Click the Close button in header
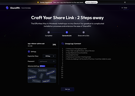This screenshot has height=96, width=135. pyautogui.click(x=124, y=8)
